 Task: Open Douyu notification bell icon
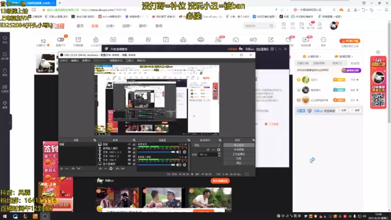(x=320, y=24)
